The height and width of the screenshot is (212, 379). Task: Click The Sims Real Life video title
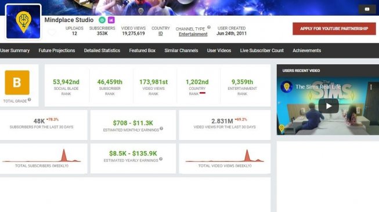tap(318, 86)
